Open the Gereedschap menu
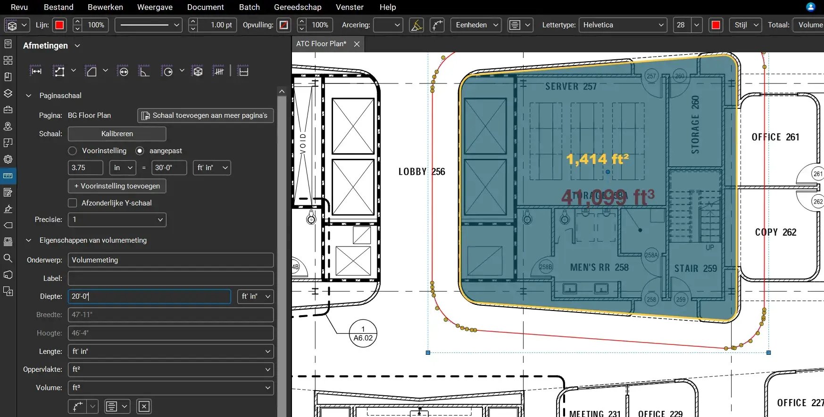This screenshot has height=417, width=824. click(x=298, y=7)
